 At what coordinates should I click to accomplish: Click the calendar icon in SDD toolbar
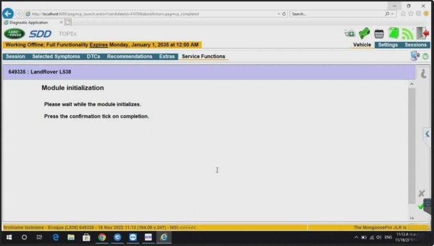[379, 34]
